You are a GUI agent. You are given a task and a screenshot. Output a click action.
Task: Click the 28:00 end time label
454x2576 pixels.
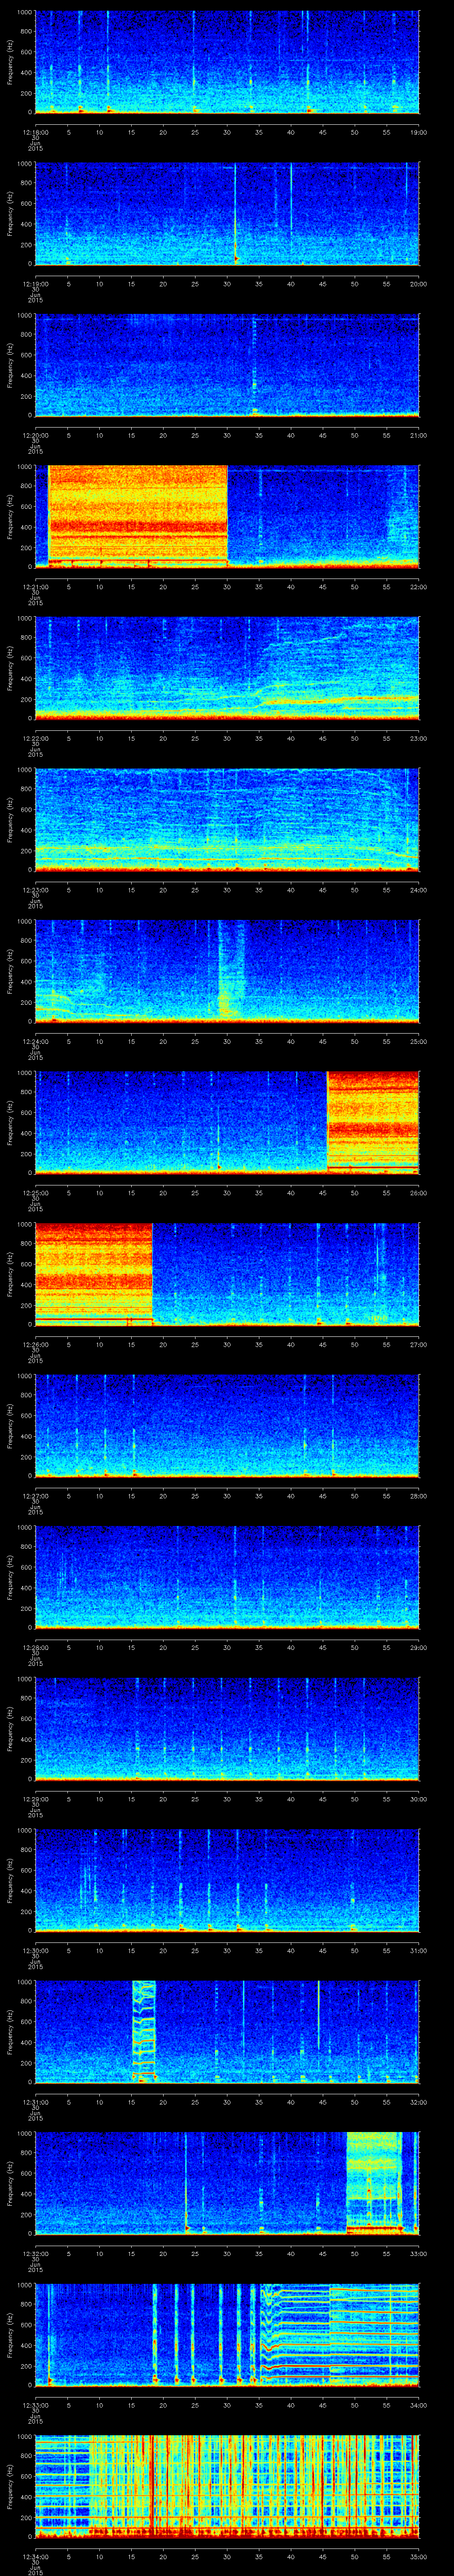click(x=419, y=1496)
